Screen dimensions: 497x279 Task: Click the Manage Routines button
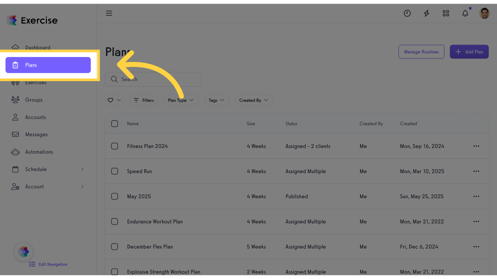pos(421,52)
